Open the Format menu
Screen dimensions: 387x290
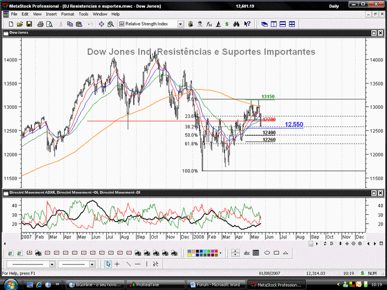click(67, 14)
